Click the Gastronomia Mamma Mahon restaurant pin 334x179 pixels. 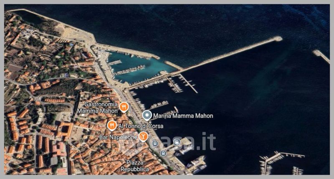click(x=124, y=107)
